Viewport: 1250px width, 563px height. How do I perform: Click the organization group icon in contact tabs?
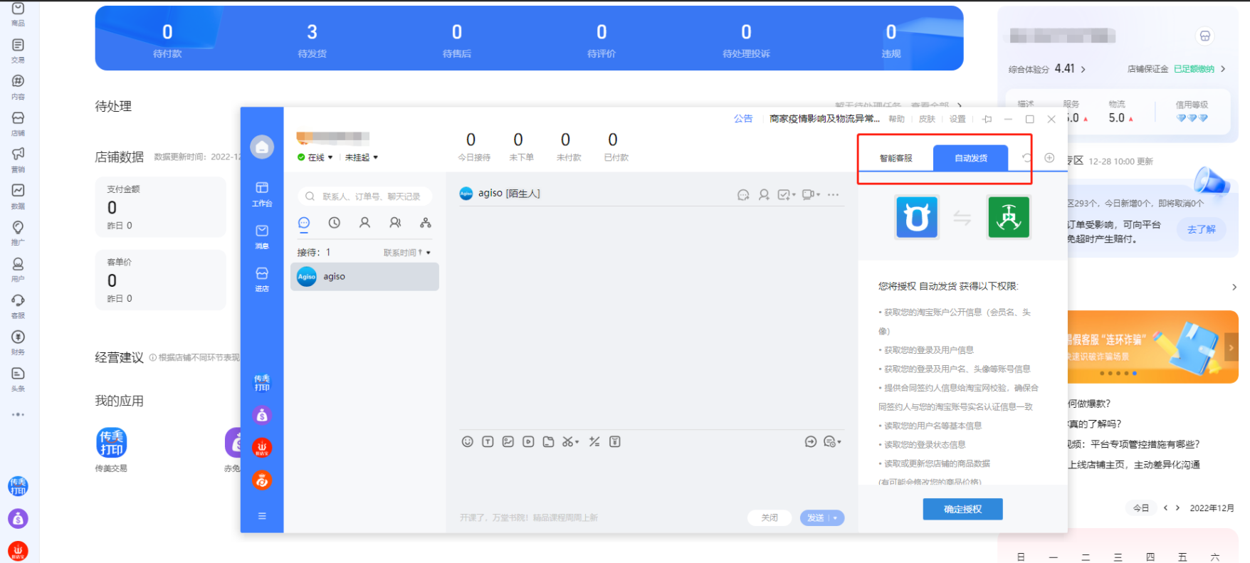coord(425,223)
